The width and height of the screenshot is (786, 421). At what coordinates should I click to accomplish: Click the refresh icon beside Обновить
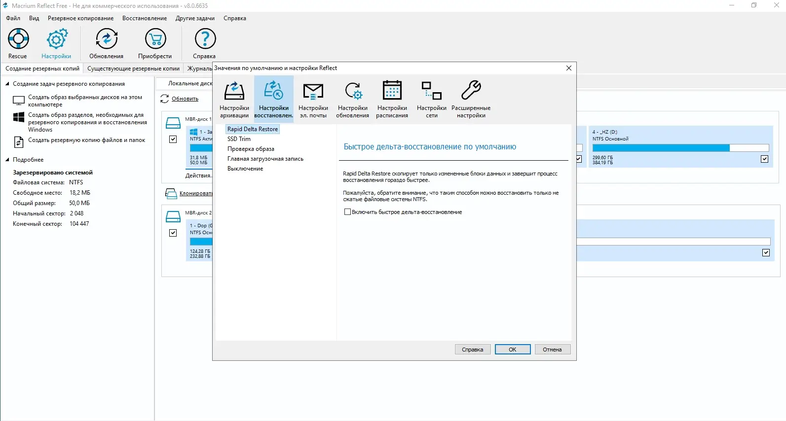pos(165,99)
